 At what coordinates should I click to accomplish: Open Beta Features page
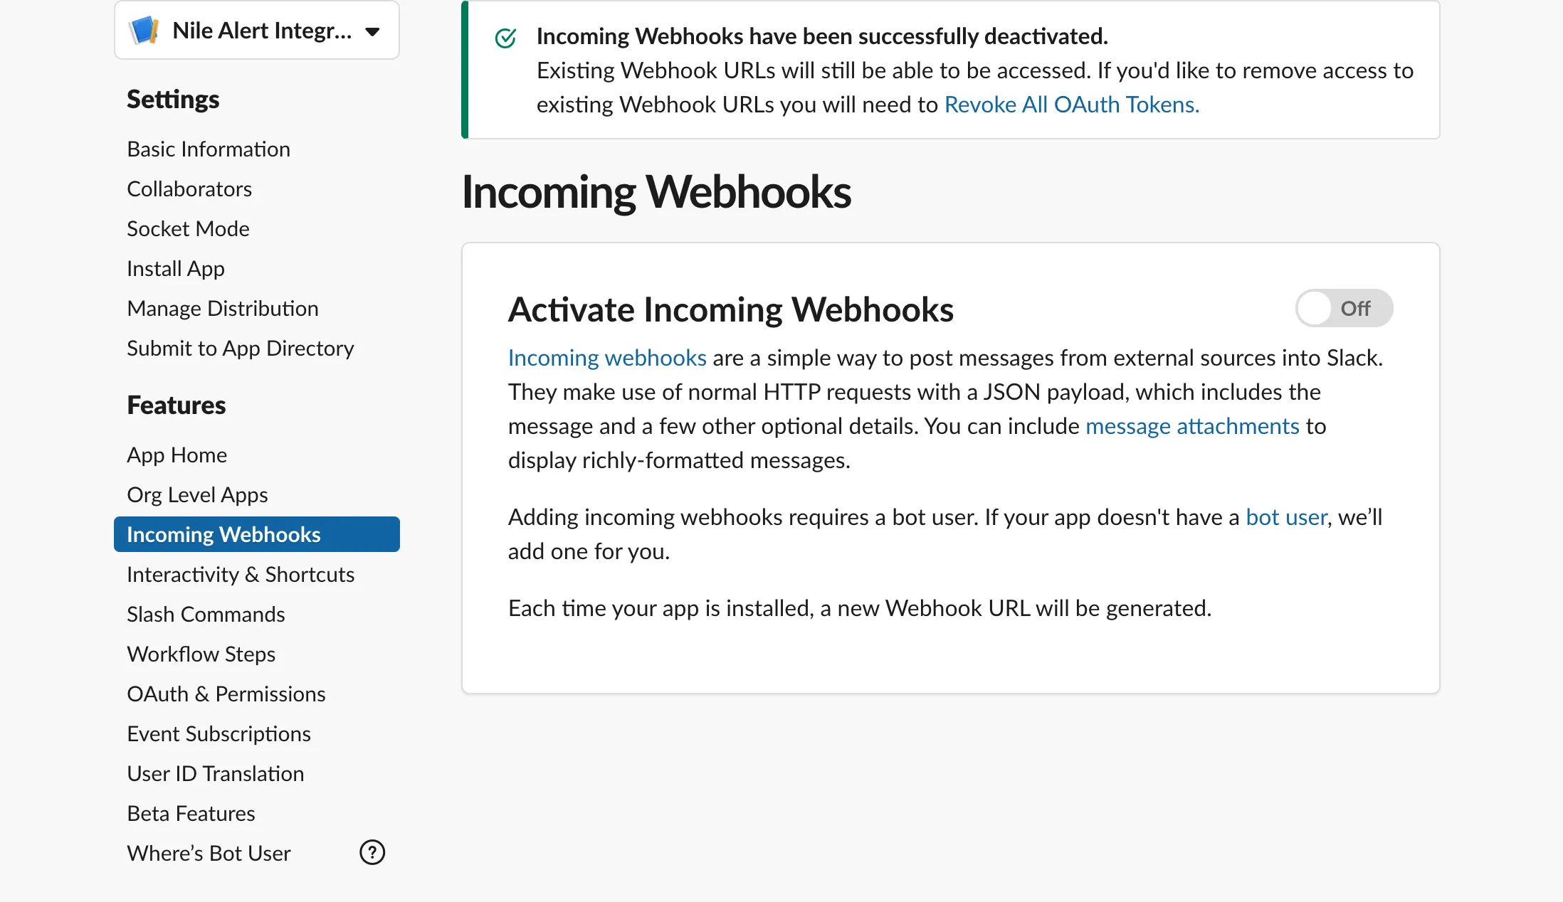(191, 814)
